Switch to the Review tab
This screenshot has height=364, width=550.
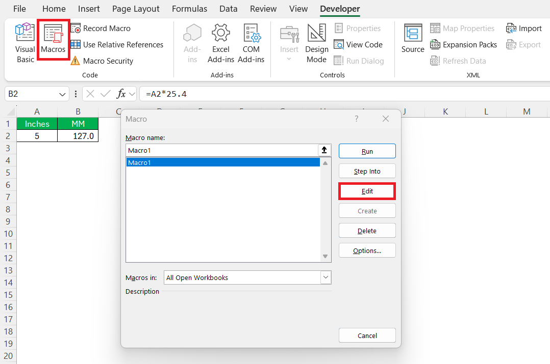click(x=263, y=9)
